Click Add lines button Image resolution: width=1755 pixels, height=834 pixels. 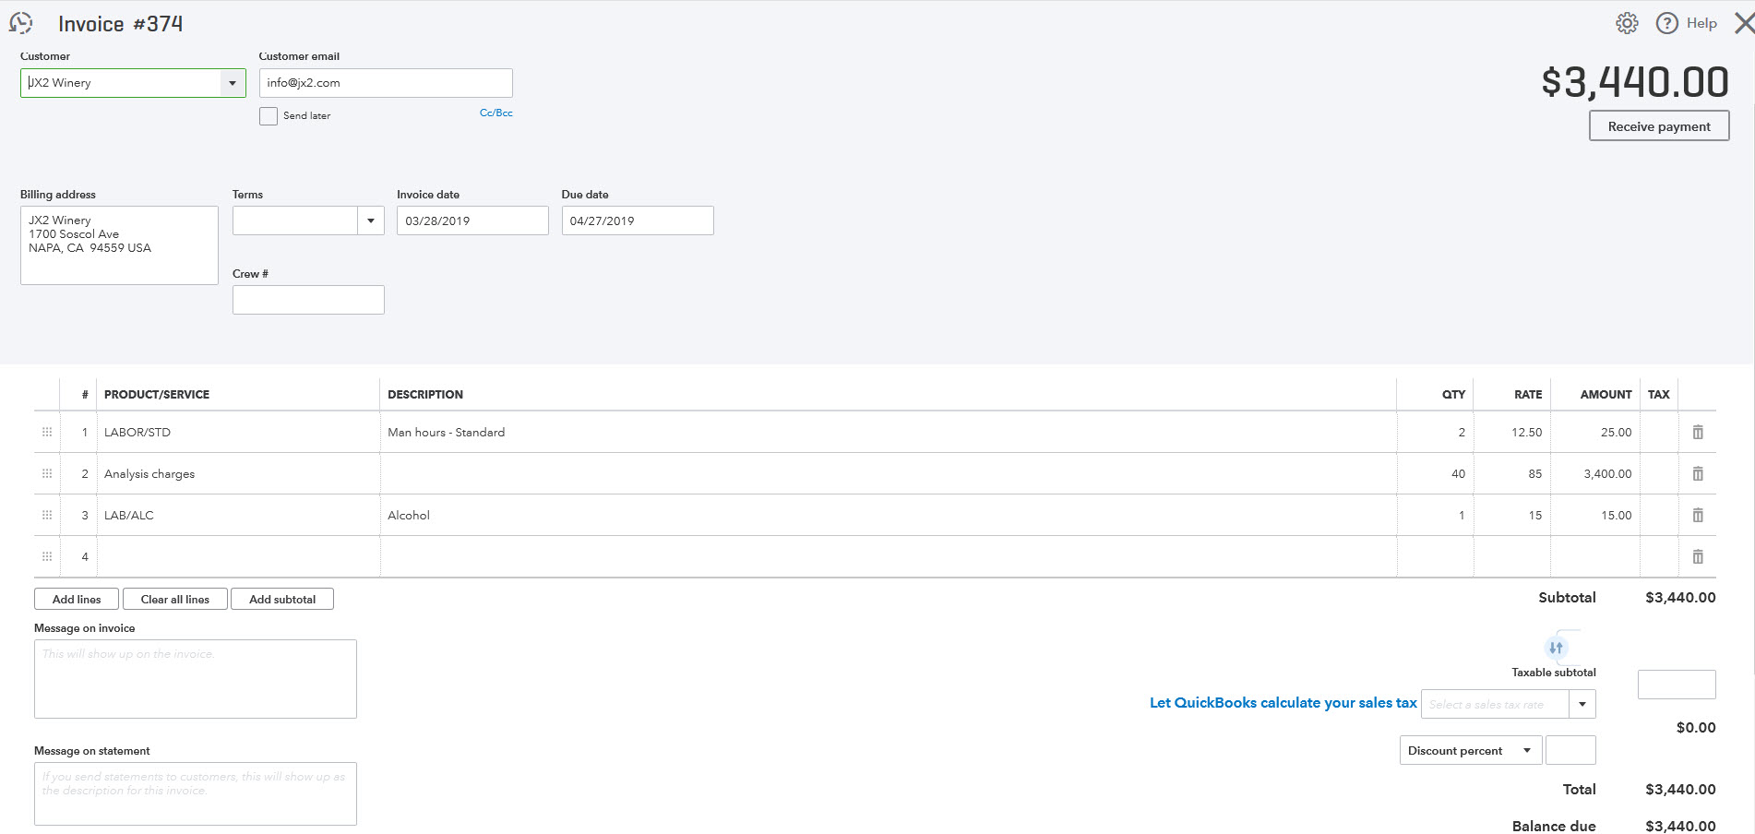77,599
